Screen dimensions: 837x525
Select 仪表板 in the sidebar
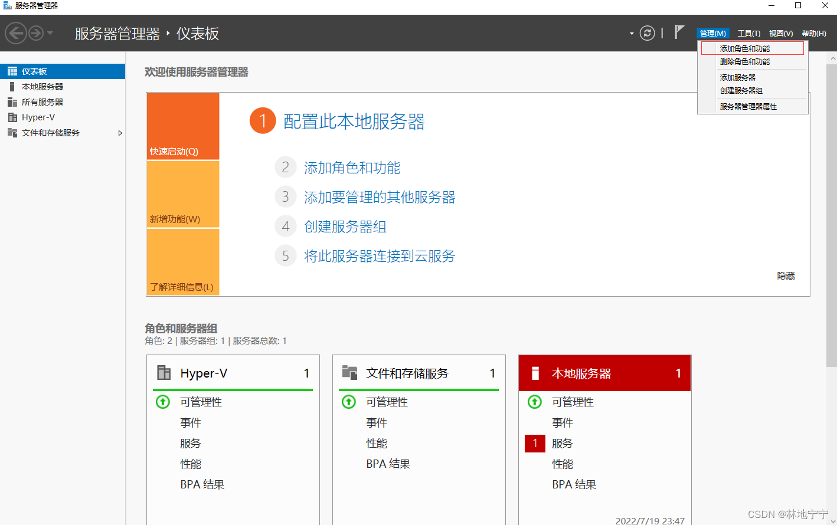(63, 71)
